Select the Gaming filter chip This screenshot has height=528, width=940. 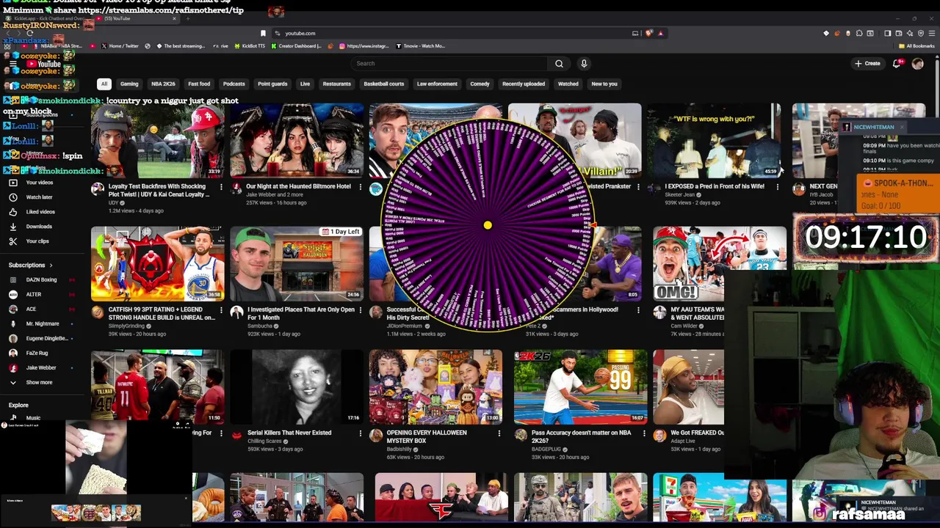click(x=129, y=84)
